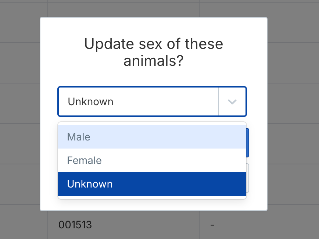Click the 'Unknown' text inside the select box
Viewport: 319px width, 239px height.
tap(90, 101)
